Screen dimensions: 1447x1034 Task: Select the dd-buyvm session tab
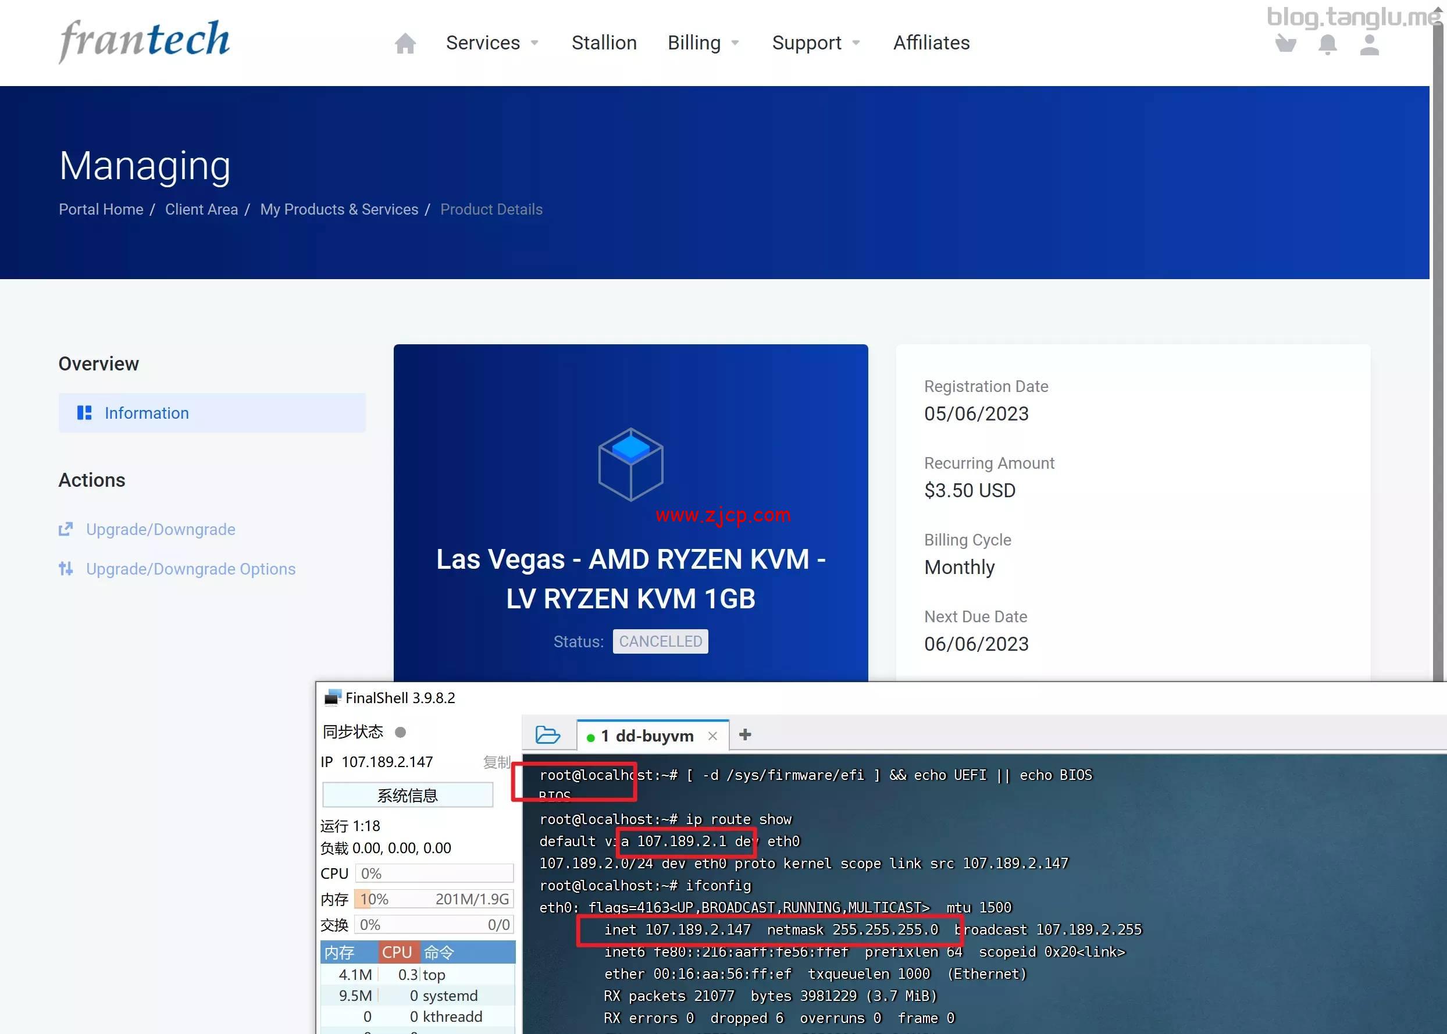pos(646,736)
